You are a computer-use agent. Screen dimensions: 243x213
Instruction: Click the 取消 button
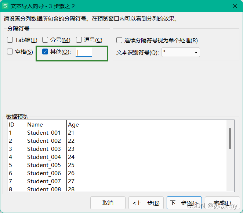(108, 203)
